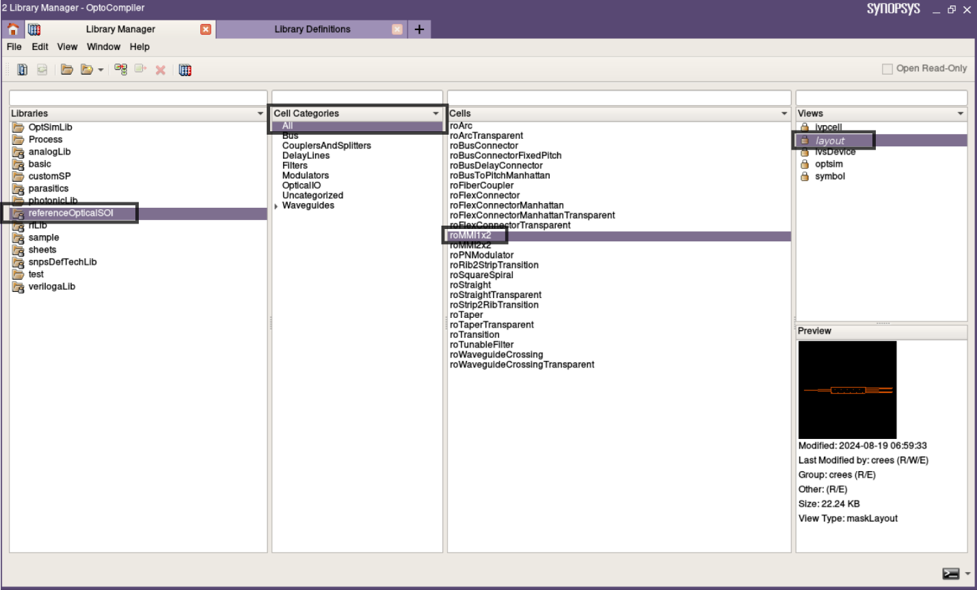Click the grayed move/export toolbar icon
The width and height of the screenshot is (977, 590).
point(141,69)
